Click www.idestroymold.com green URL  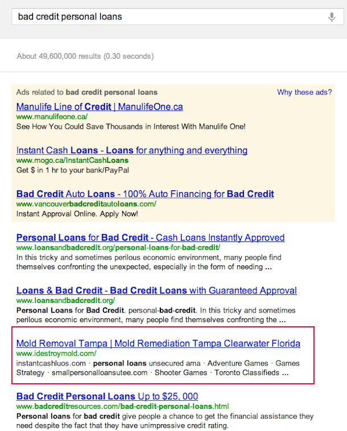[56, 354]
